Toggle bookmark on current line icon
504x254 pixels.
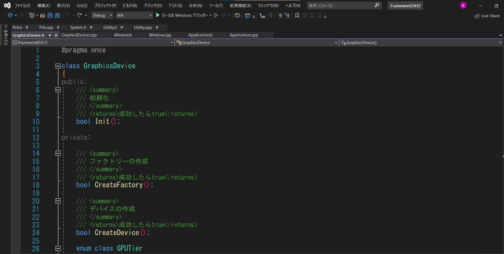point(297,15)
